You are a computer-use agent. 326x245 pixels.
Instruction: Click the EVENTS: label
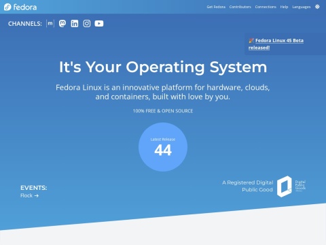coord(33,188)
